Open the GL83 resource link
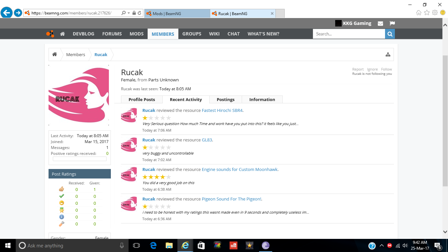The height and width of the screenshot is (252, 448). pyautogui.click(x=207, y=140)
